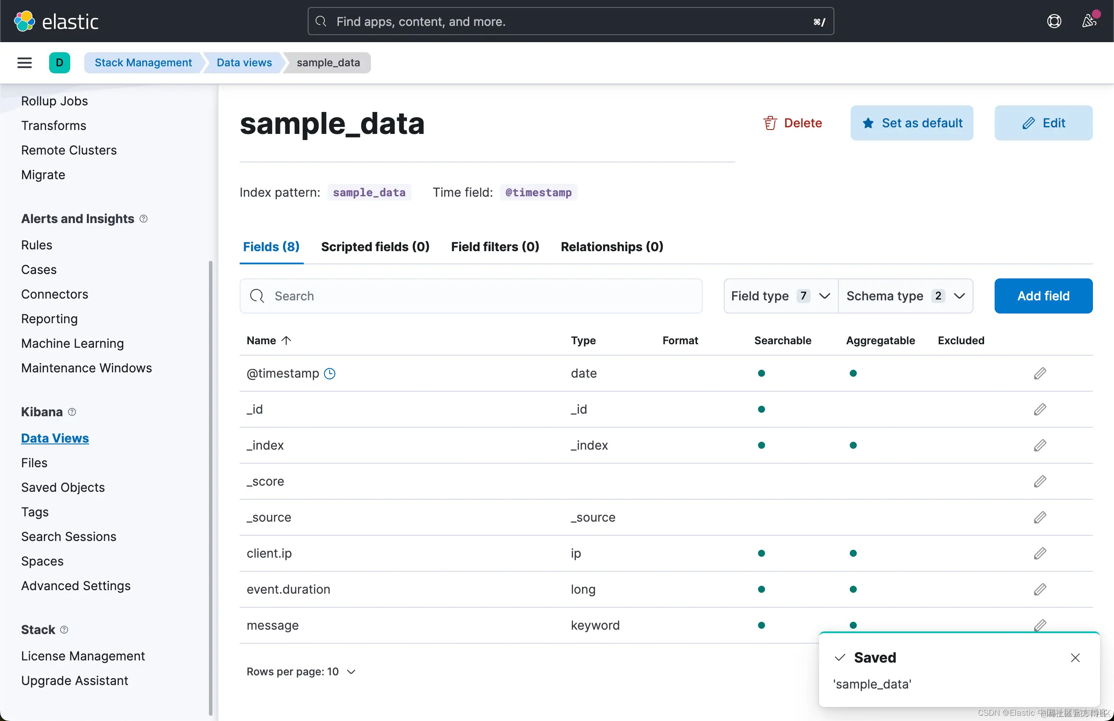Expand the Schema type filter dropdown
The height and width of the screenshot is (721, 1114).
(x=906, y=296)
